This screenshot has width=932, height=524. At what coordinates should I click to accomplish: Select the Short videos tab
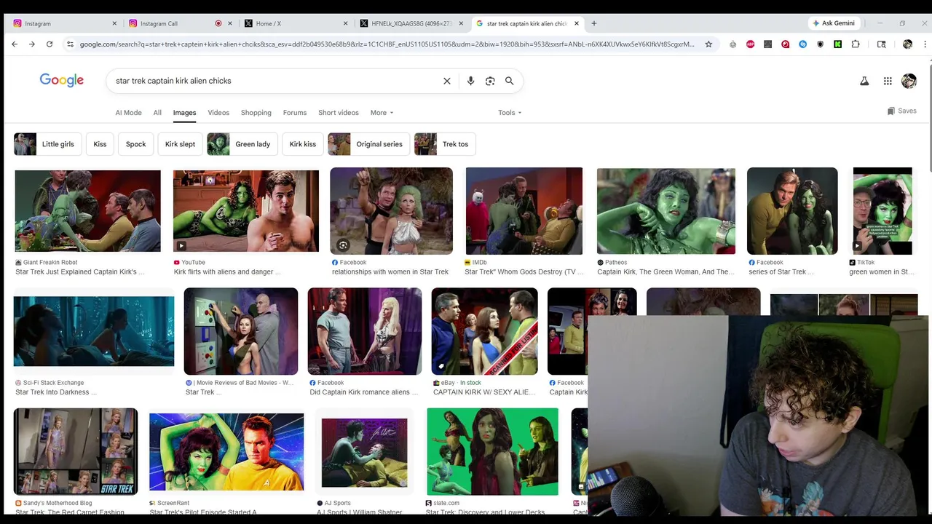[x=339, y=113]
